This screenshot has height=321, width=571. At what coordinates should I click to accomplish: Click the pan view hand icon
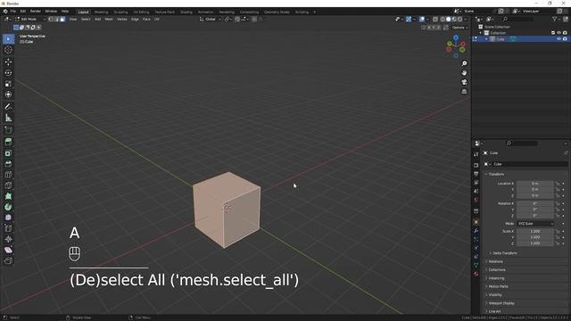(464, 73)
